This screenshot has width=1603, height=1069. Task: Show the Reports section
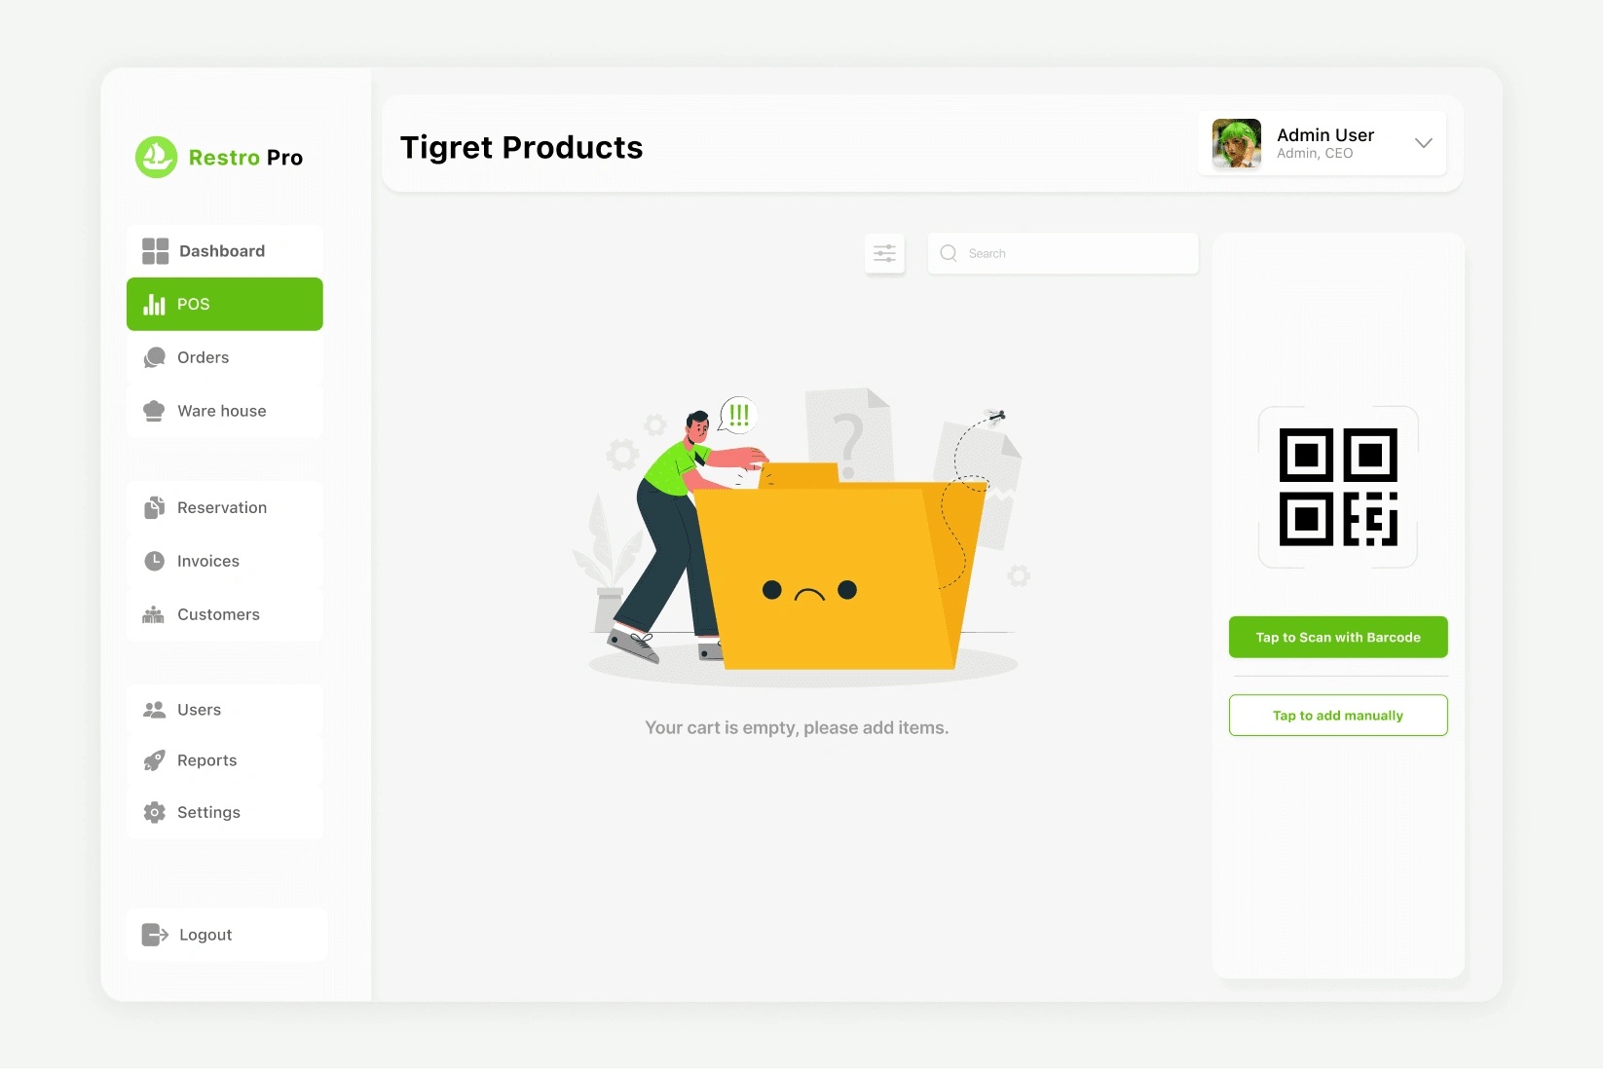[x=225, y=760]
